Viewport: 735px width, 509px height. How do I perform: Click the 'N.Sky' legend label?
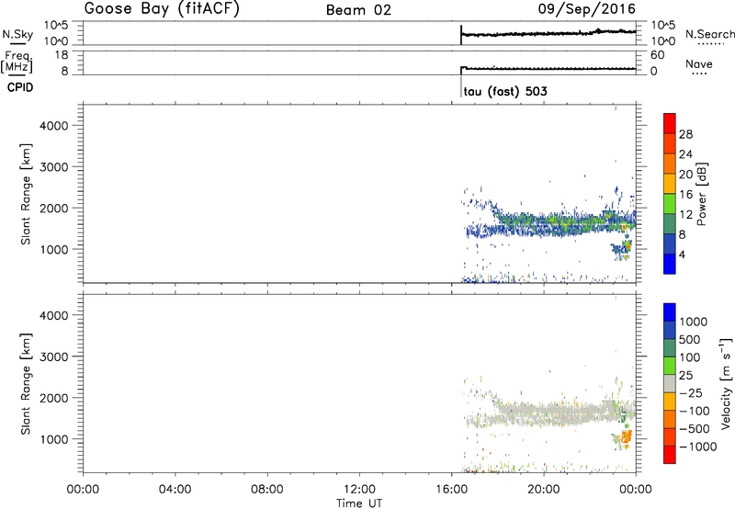pos(17,34)
